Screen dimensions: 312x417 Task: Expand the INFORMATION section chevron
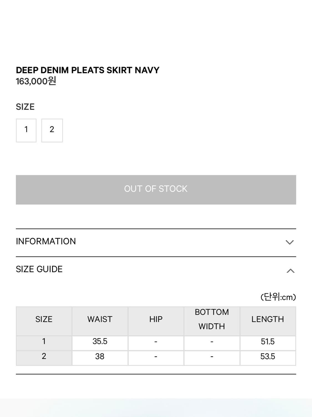[290, 242]
